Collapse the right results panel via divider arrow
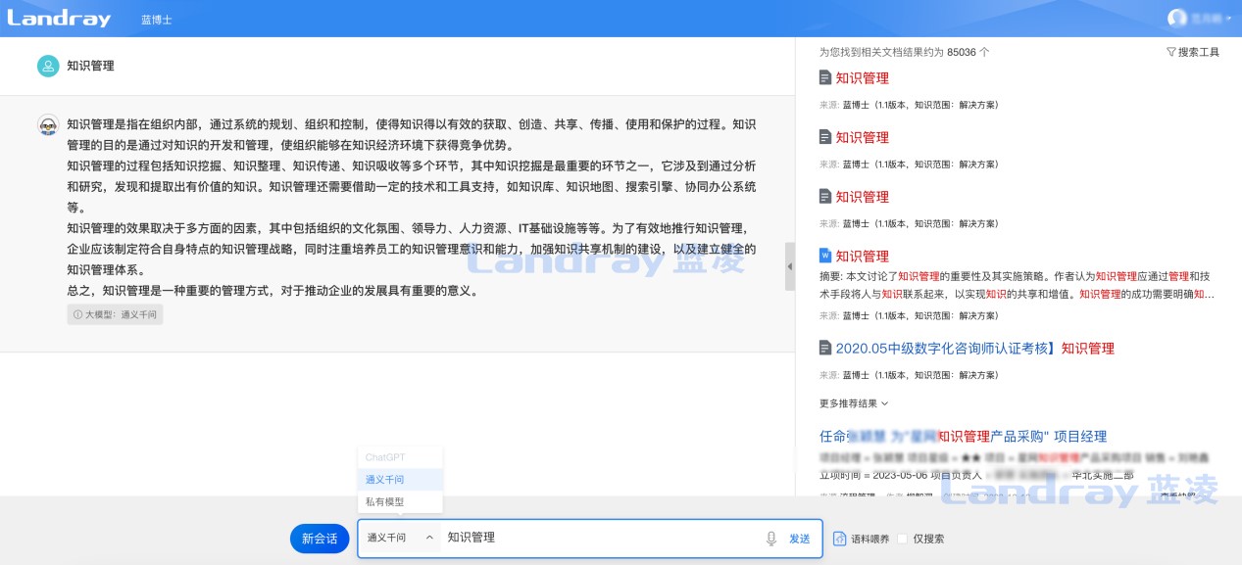 [789, 264]
